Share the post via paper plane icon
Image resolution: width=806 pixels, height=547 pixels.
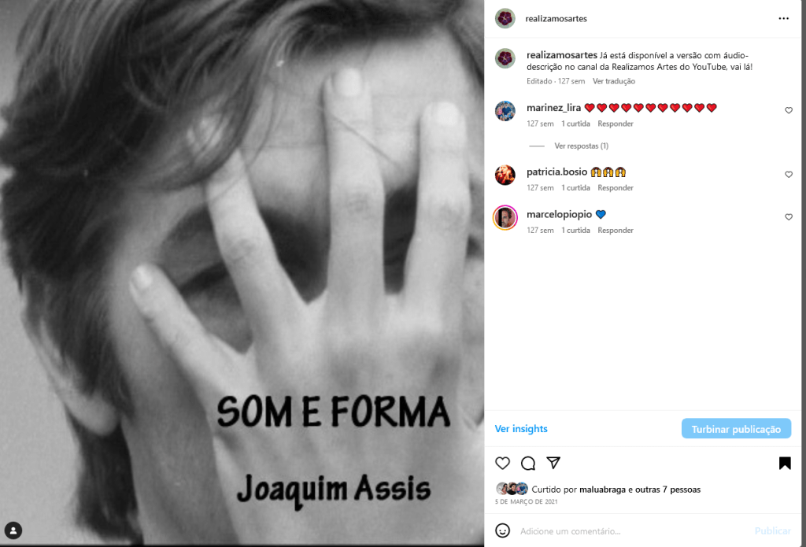tap(553, 463)
